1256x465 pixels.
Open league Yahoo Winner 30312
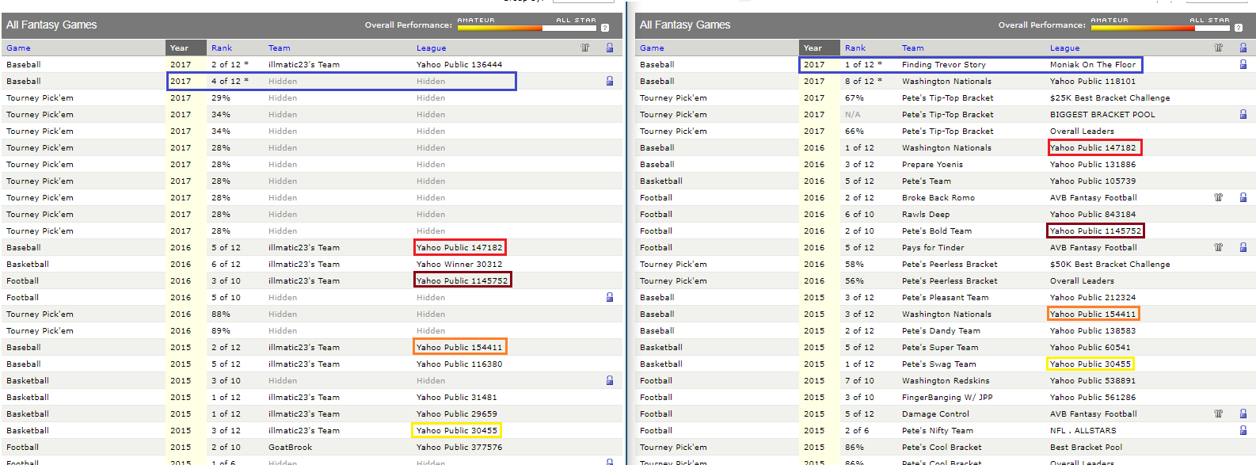(459, 265)
